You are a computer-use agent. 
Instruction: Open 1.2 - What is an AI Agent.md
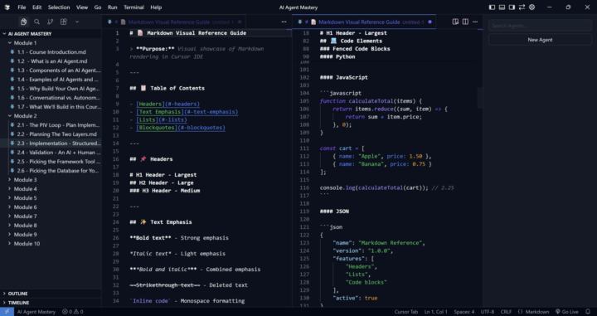(51, 61)
